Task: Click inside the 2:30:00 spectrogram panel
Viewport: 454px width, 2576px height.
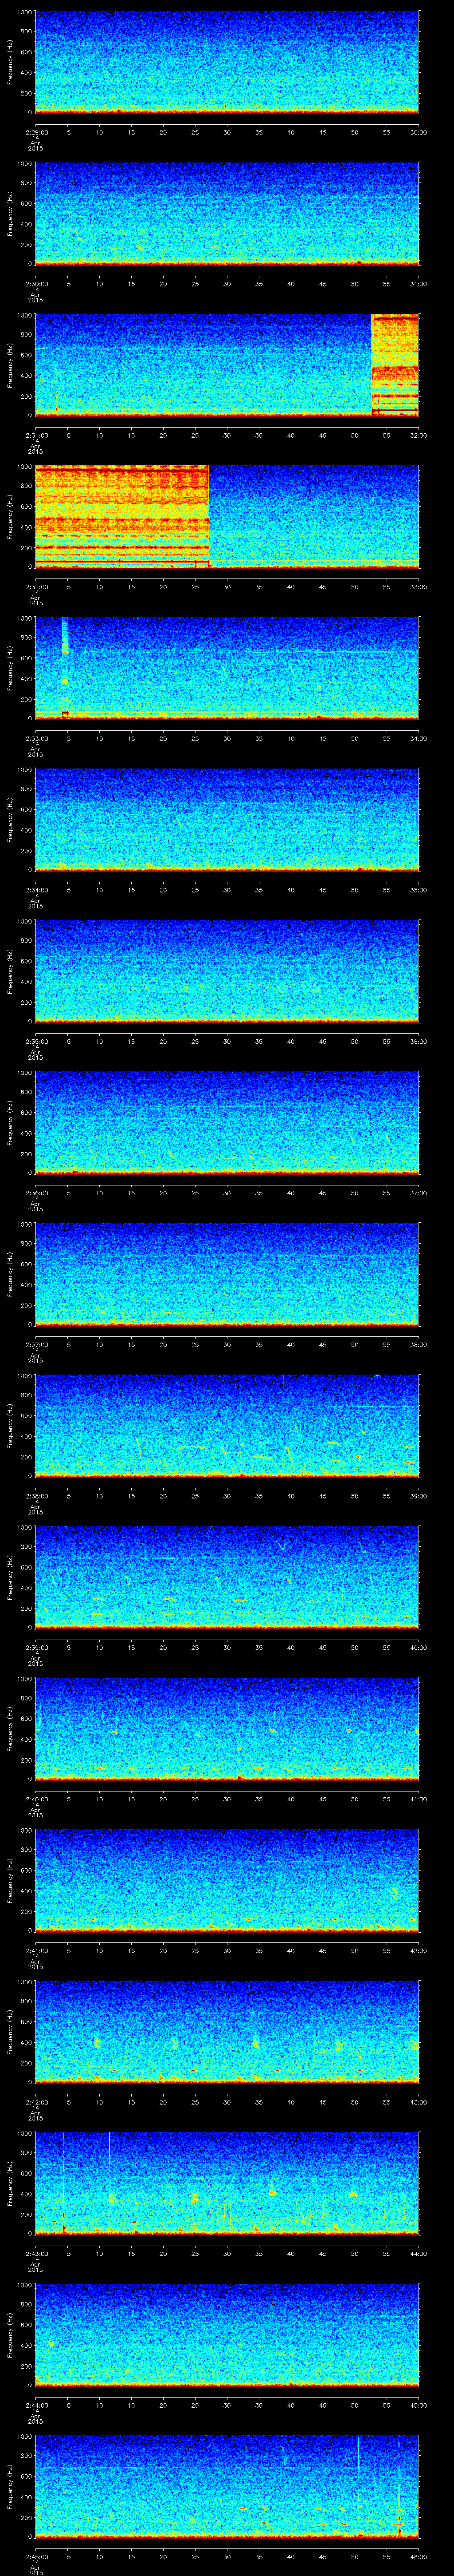Action: point(227,213)
